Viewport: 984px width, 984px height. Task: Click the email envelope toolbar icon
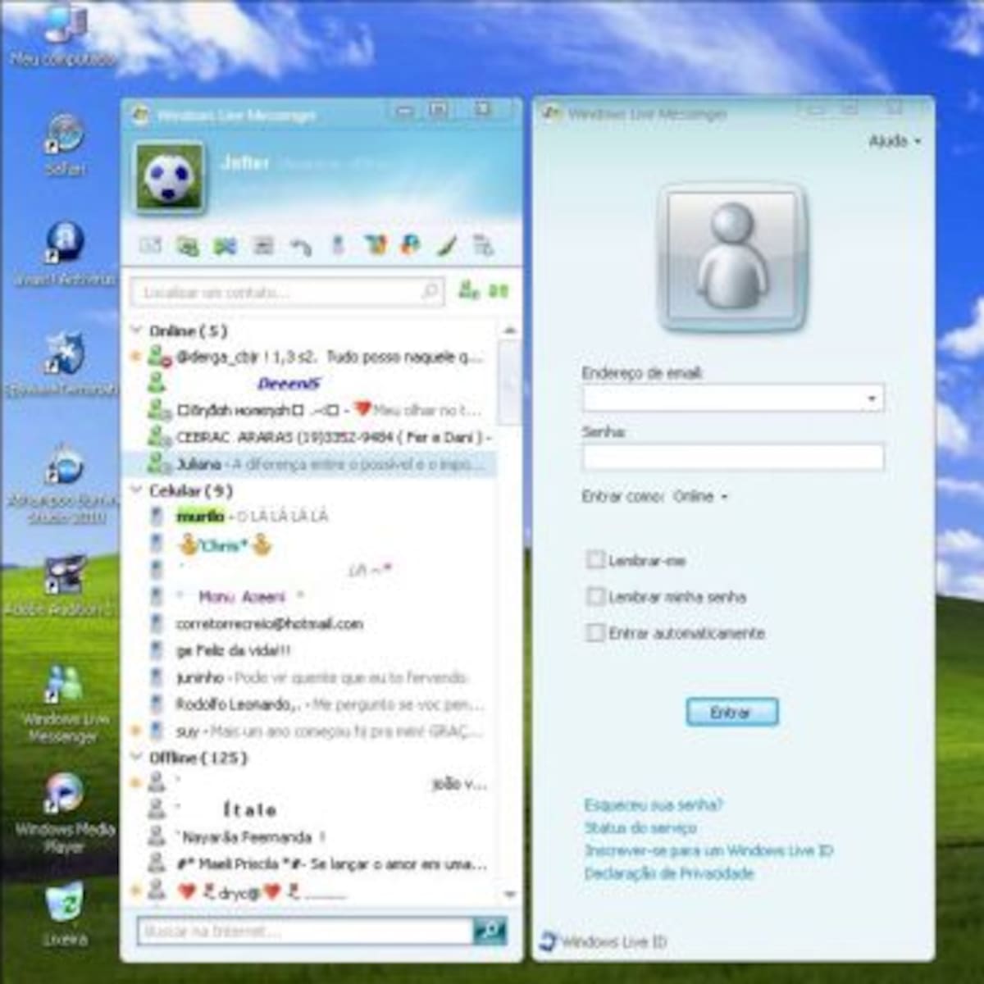click(x=151, y=245)
